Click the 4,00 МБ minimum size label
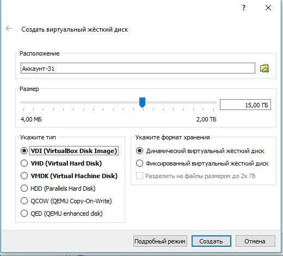The height and width of the screenshot is (256, 283). (31, 119)
